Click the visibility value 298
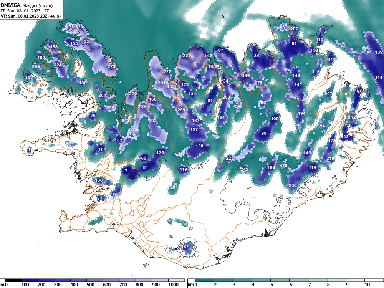 pos(36,66)
